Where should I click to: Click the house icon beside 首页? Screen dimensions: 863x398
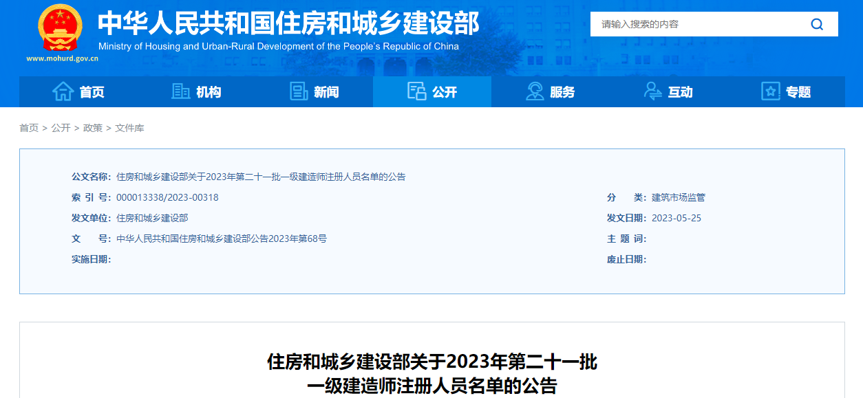click(63, 91)
